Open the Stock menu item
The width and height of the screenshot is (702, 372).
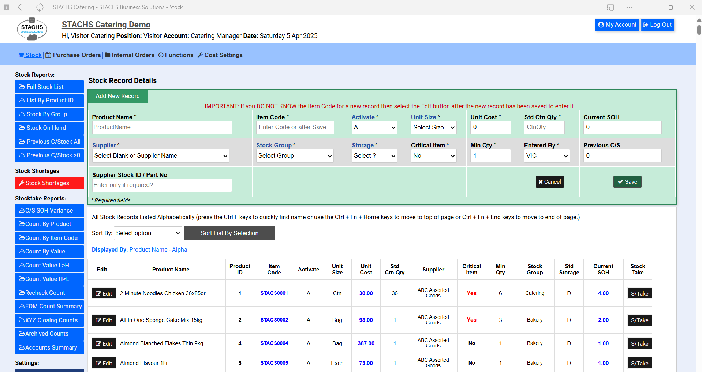tap(30, 55)
